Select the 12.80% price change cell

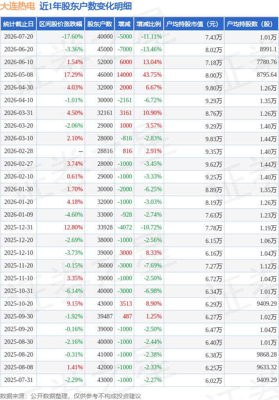click(x=73, y=227)
